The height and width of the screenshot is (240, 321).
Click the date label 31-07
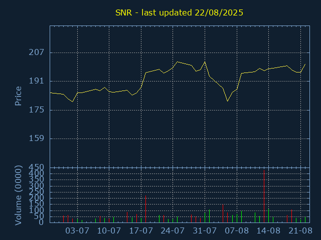[x=205, y=231]
